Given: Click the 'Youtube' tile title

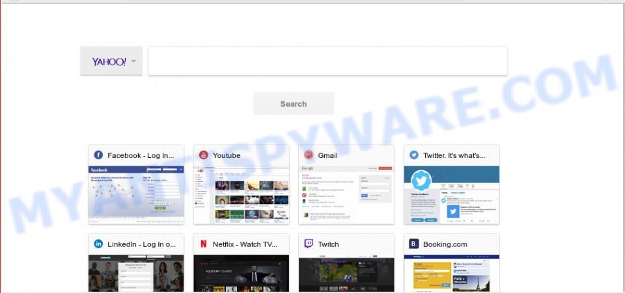Looking at the screenshot, I should click(227, 155).
